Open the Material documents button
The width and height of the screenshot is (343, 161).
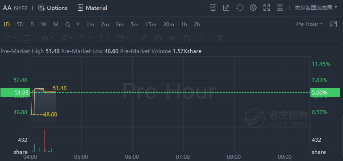pyautogui.click(x=92, y=8)
